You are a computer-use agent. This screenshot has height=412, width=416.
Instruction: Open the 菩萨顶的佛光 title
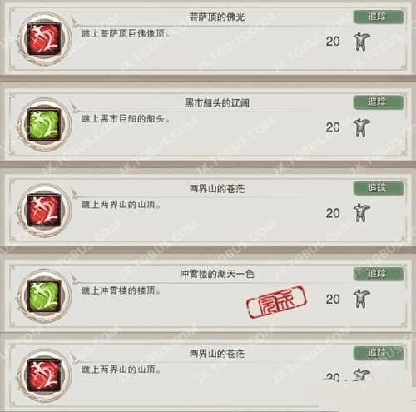(x=217, y=17)
